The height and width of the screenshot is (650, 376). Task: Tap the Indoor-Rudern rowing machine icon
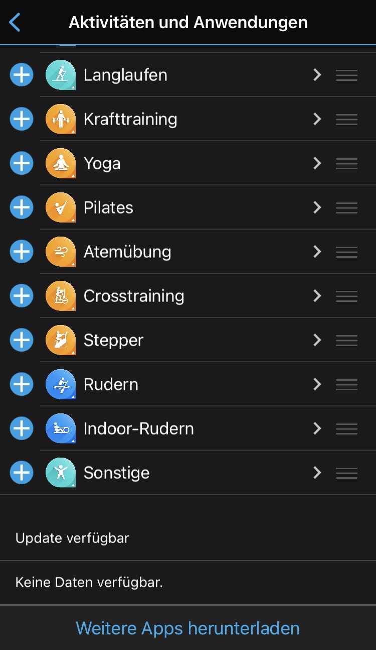click(60, 428)
